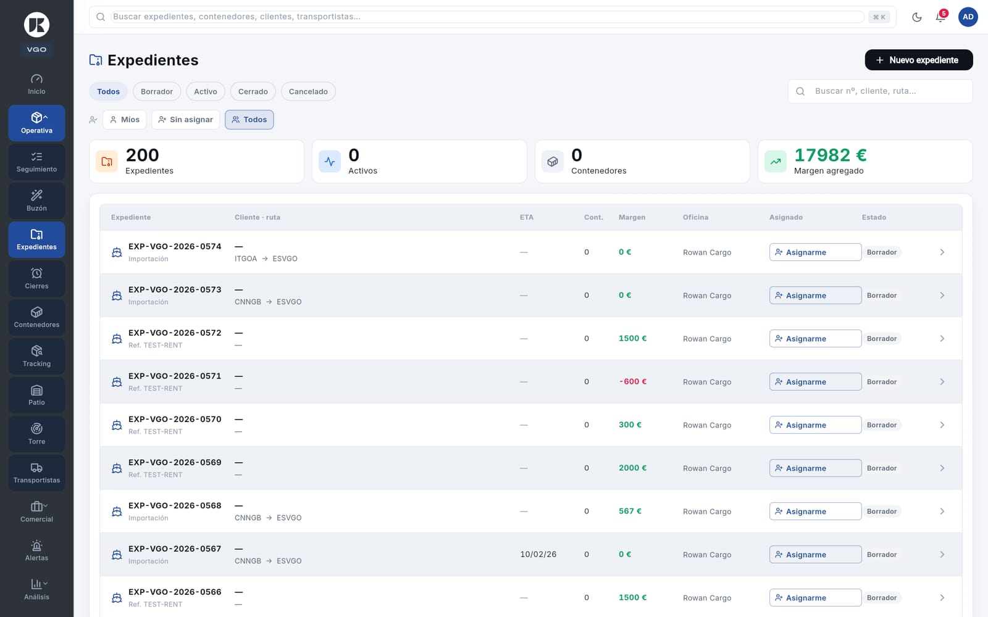
Task: Open the Alertas section
Action: click(x=36, y=550)
